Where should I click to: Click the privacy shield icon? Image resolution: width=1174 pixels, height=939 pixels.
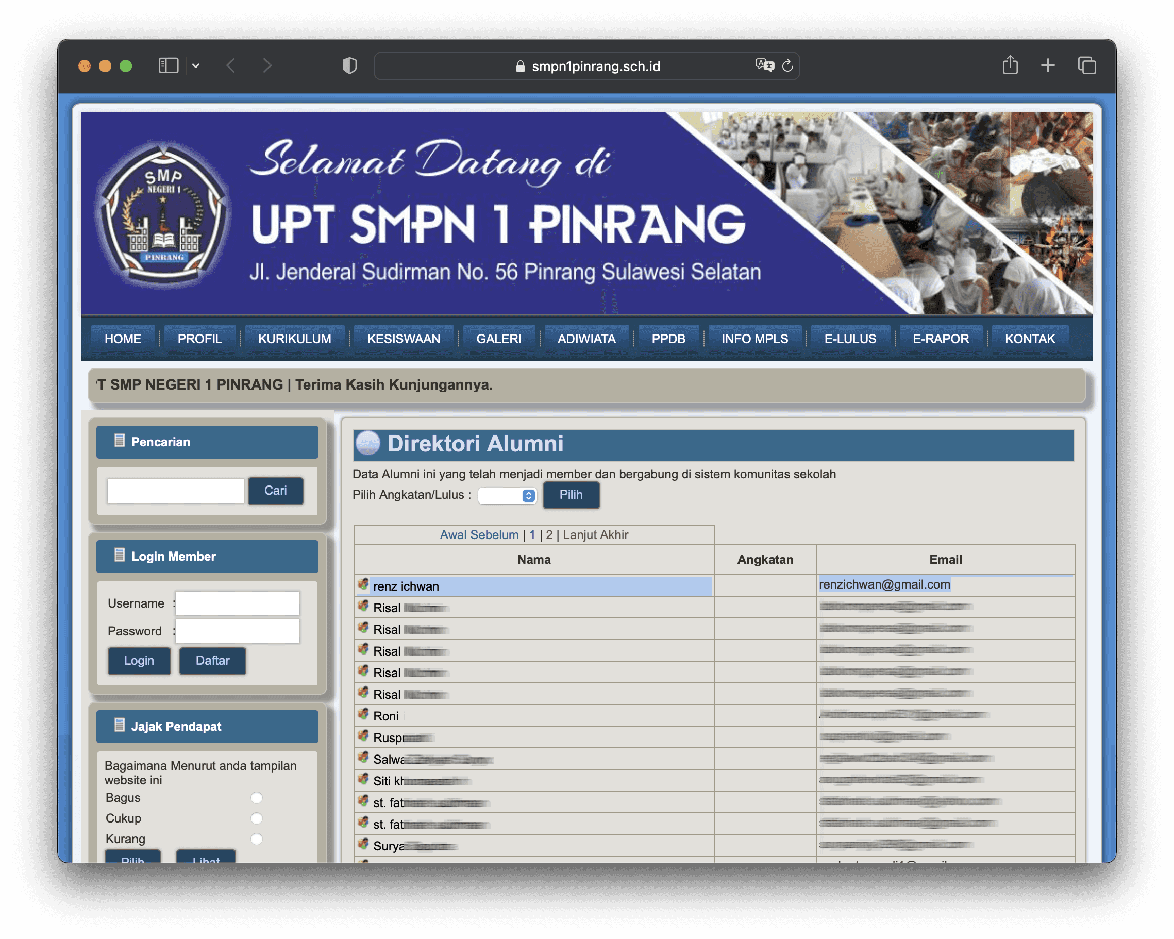click(349, 66)
